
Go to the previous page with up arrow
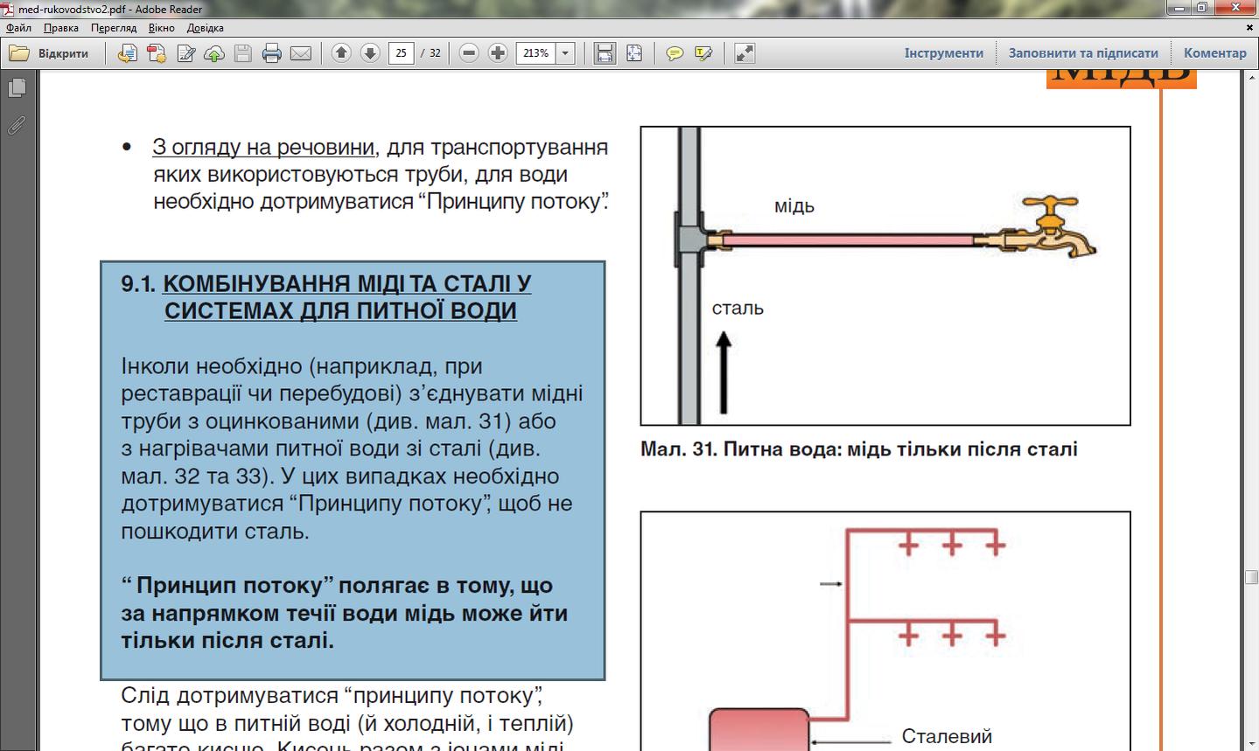(x=341, y=53)
